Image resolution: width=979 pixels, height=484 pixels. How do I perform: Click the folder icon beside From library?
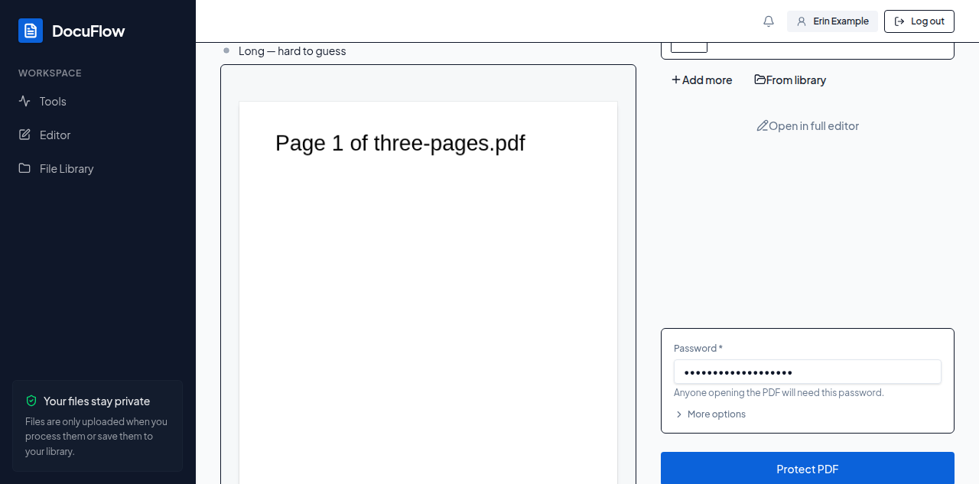pos(760,80)
